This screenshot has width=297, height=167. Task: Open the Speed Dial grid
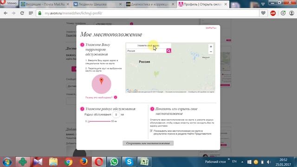pyautogui.click(x=31, y=13)
